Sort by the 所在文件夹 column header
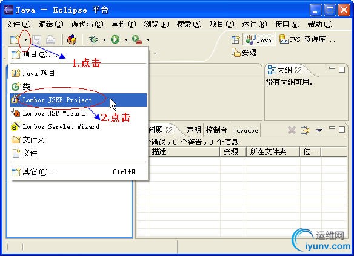The image size is (354, 256). (x=273, y=152)
